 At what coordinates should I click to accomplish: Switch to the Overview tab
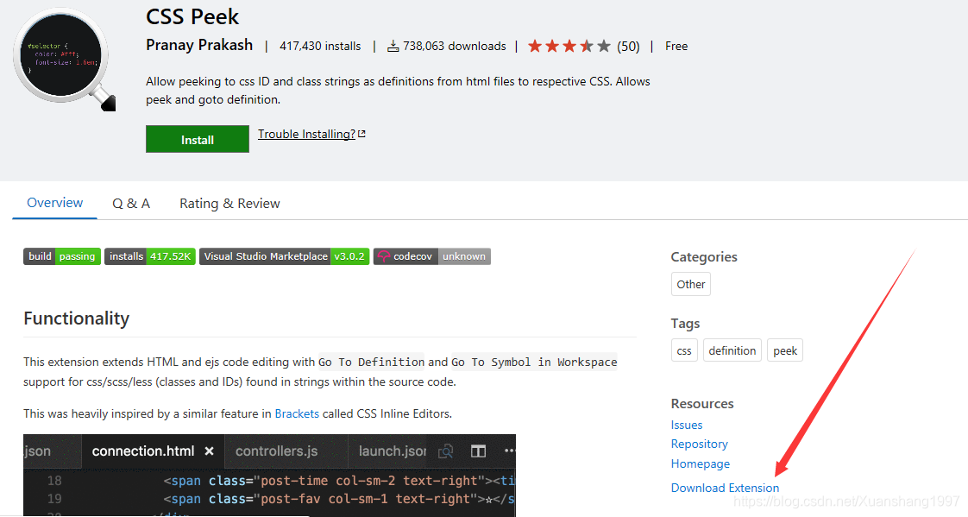(x=55, y=203)
